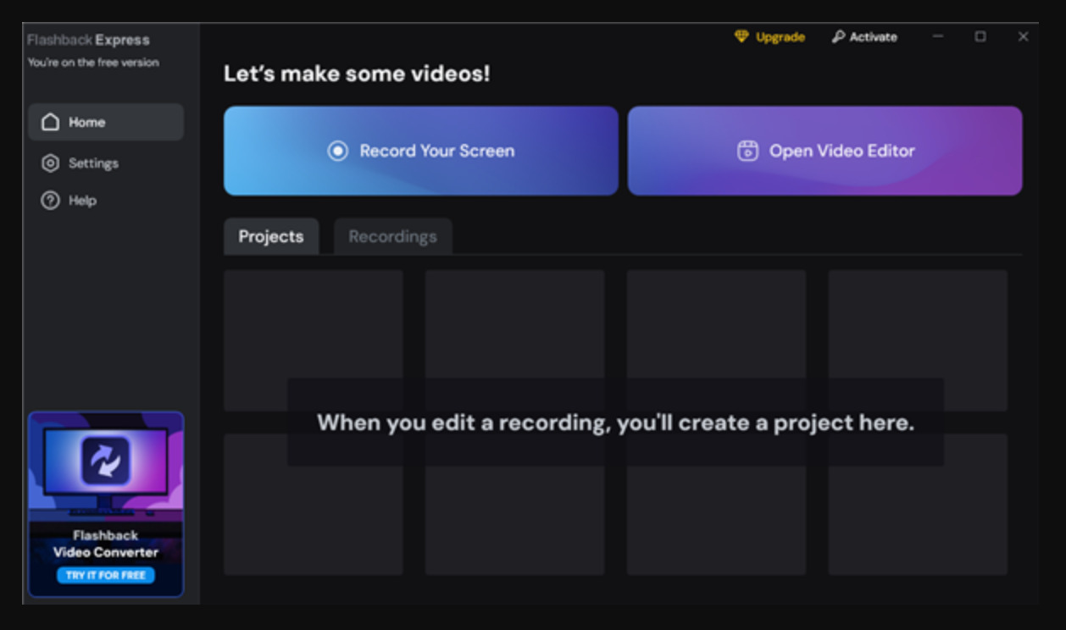Click the video editor icon on Open Video Editor
The image size is (1066, 630).
click(x=747, y=151)
